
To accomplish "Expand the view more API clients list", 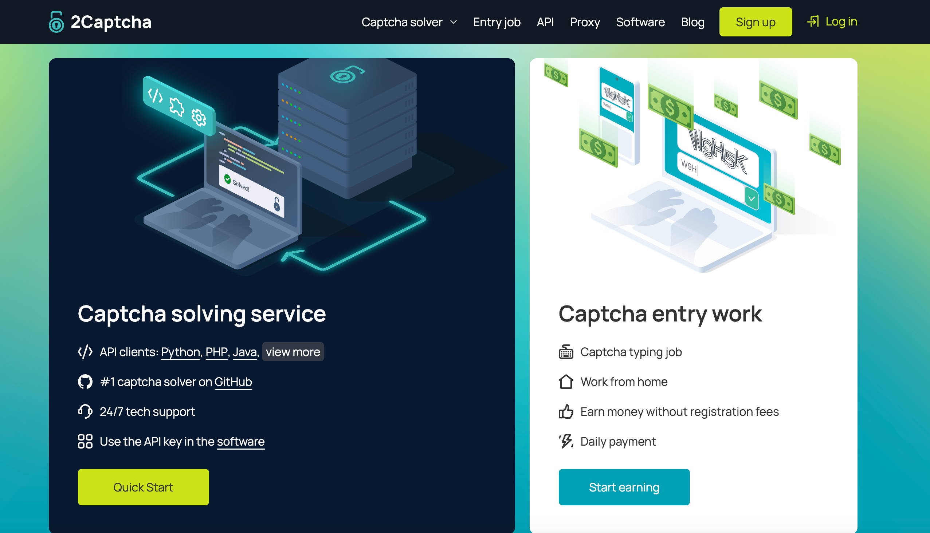I will [x=293, y=352].
